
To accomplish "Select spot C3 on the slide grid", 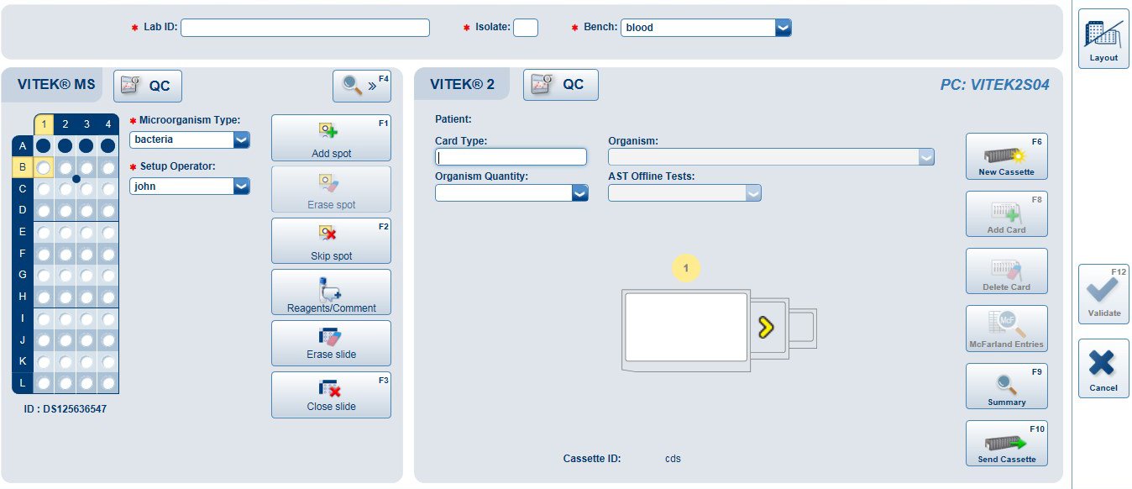I will (x=86, y=189).
